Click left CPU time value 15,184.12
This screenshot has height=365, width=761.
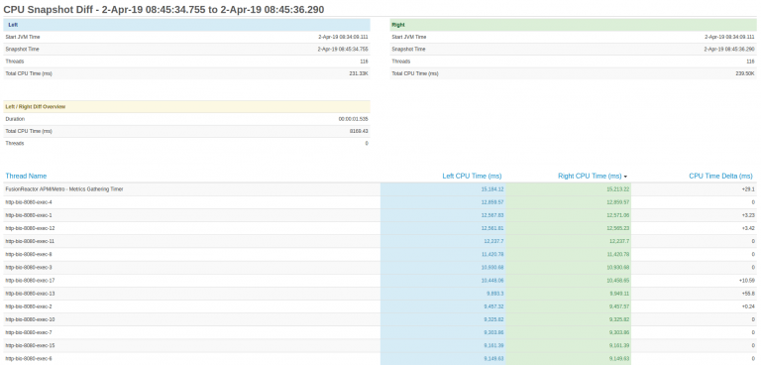pyautogui.click(x=492, y=189)
